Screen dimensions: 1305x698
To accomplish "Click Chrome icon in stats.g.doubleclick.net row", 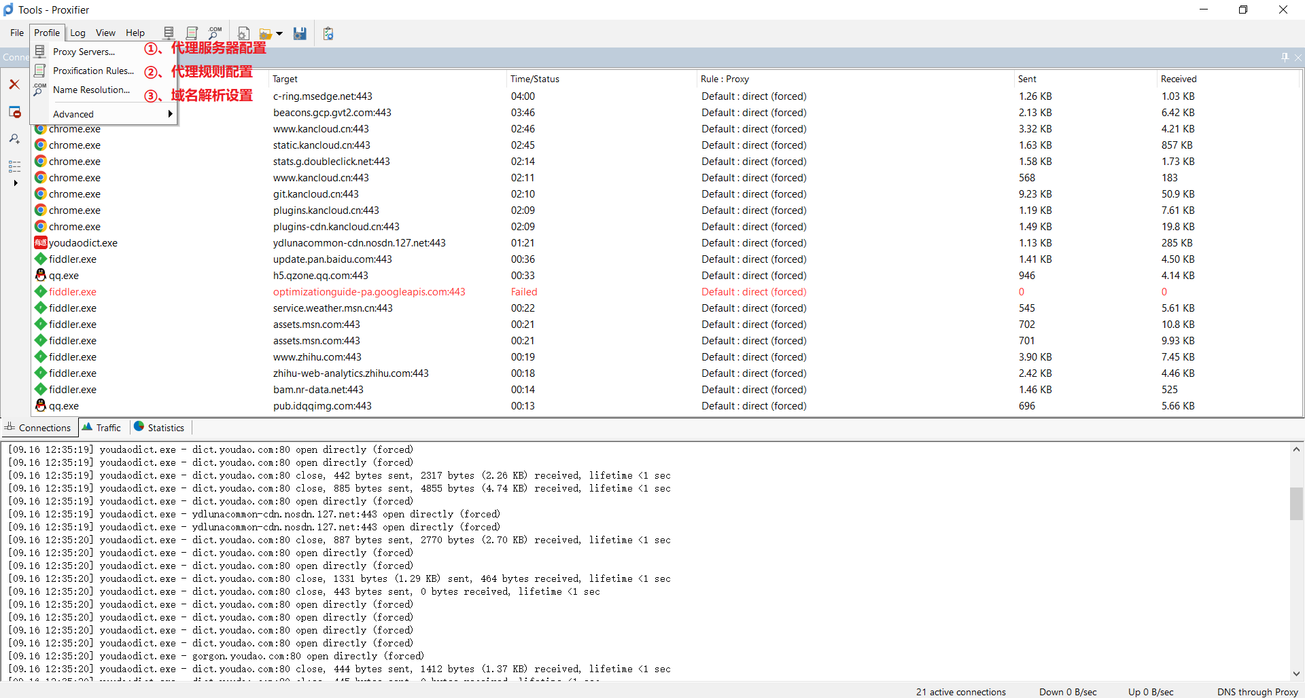I will [x=41, y=161].
